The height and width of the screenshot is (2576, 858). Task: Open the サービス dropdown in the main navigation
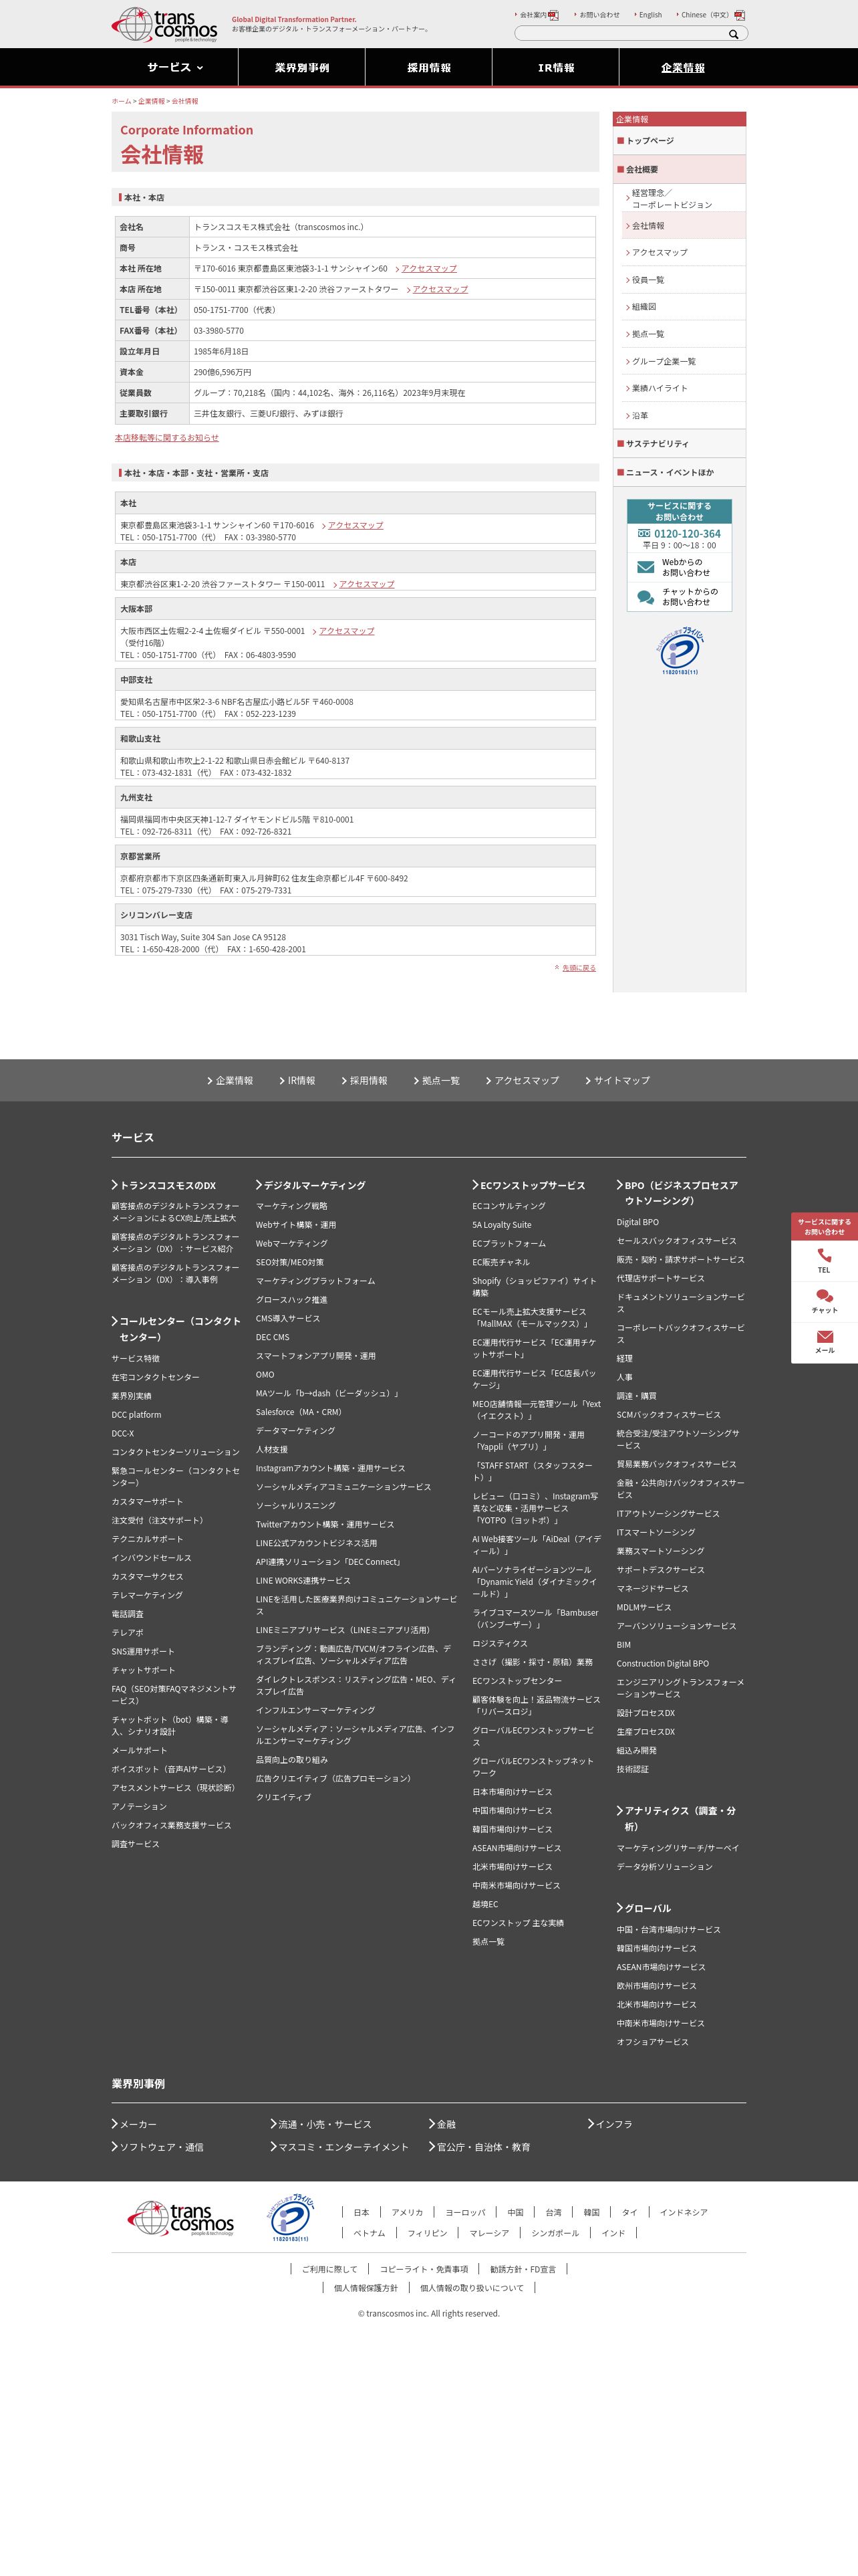click(175, 67)
